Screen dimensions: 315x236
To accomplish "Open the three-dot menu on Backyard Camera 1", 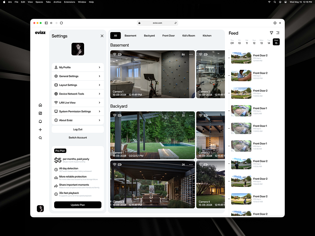I will click(x=191, y=115).
